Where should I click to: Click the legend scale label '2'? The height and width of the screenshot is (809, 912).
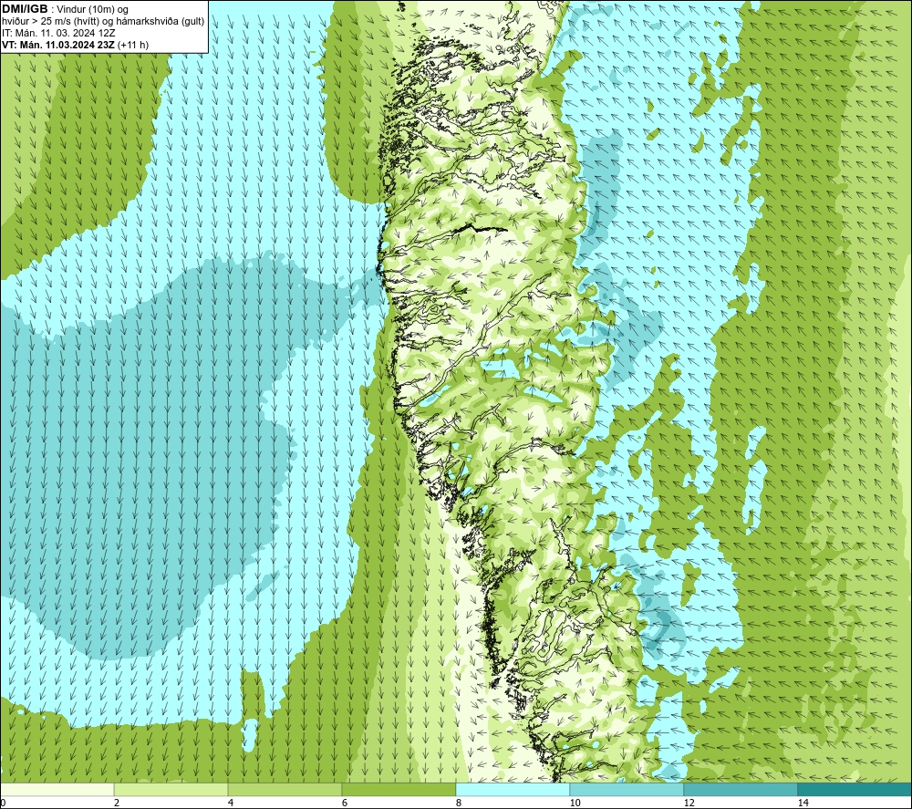117,803
